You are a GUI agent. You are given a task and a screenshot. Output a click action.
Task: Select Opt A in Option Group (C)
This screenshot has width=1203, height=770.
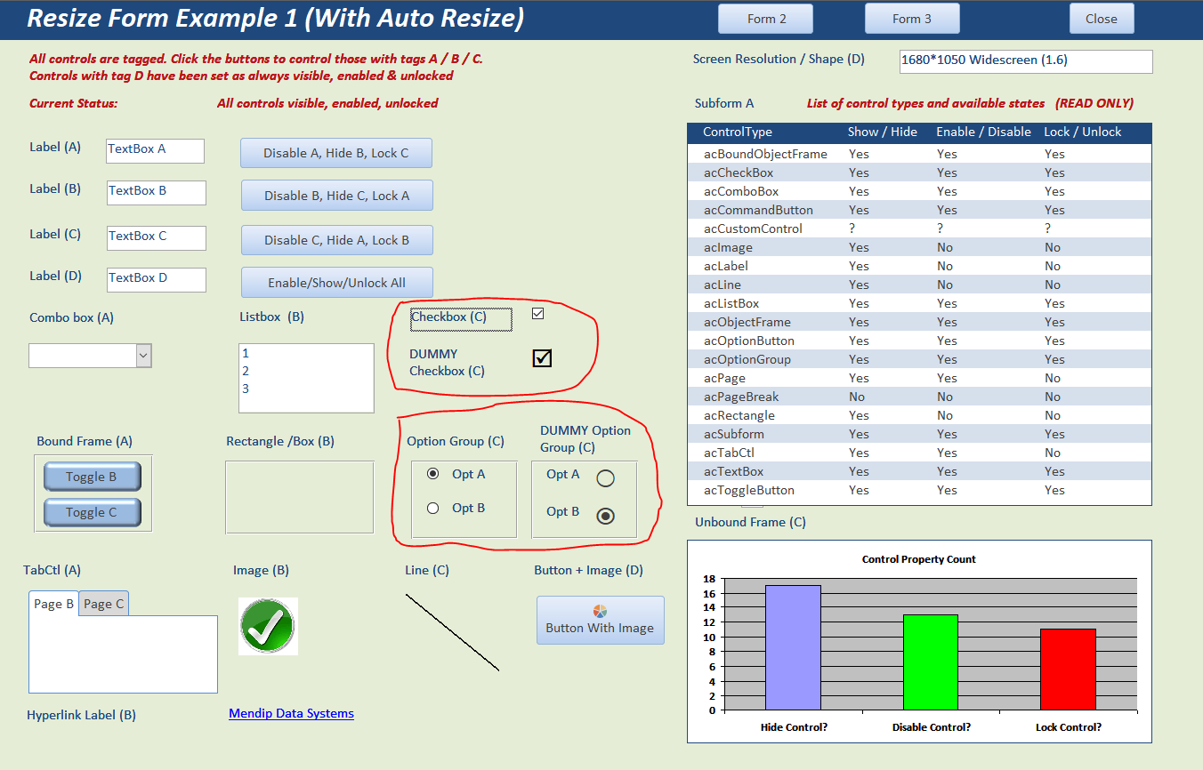click(x=433, y=474)
